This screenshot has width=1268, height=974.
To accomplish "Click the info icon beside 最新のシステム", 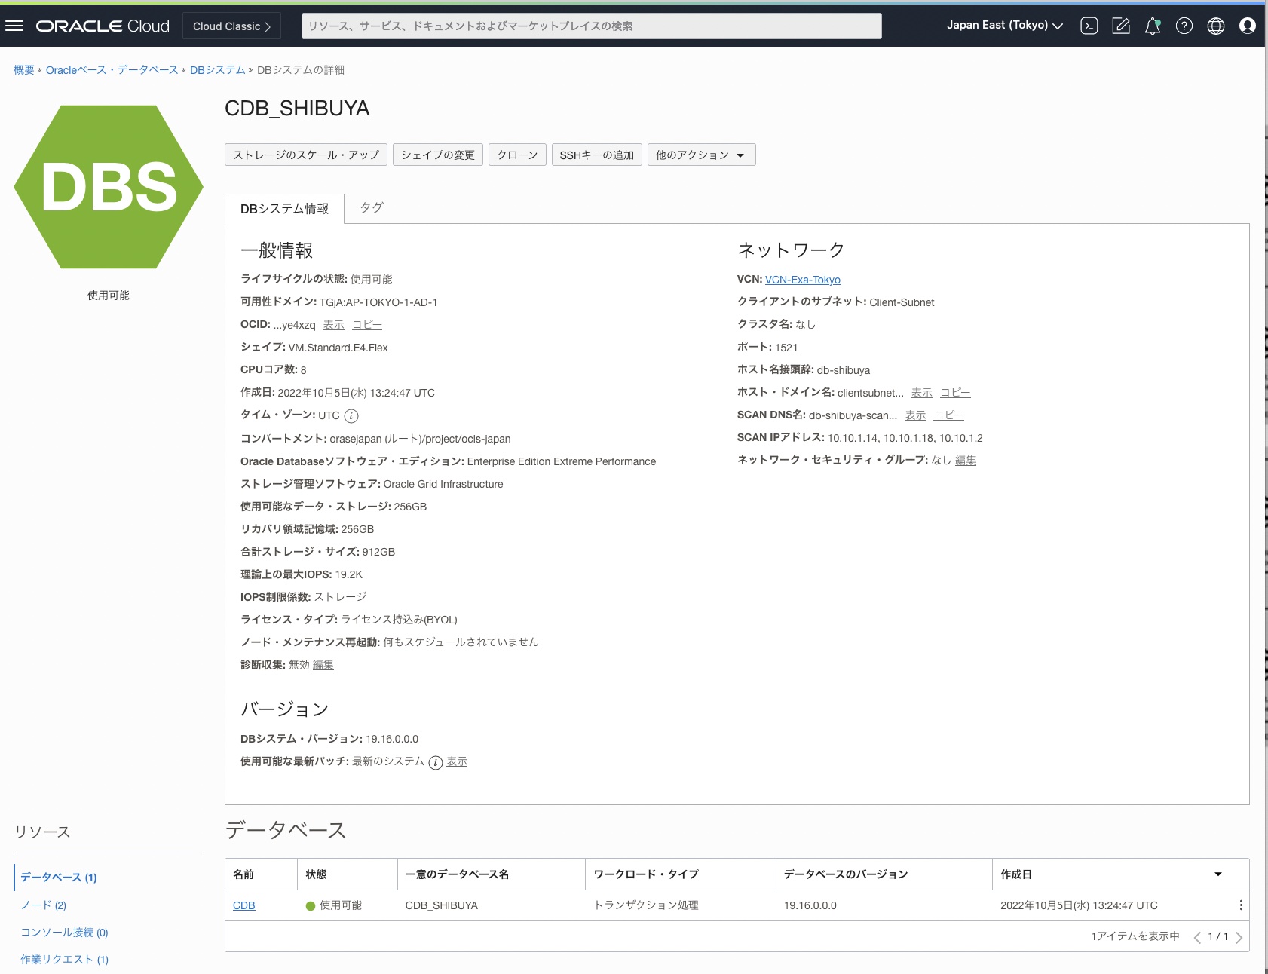I will pyautogui.click(x=436, y=763).
